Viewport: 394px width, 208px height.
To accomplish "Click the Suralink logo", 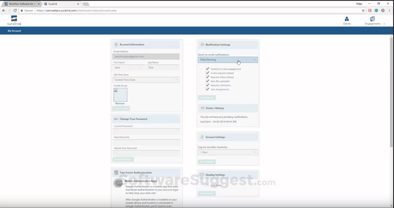I will (x=14, y=20).
